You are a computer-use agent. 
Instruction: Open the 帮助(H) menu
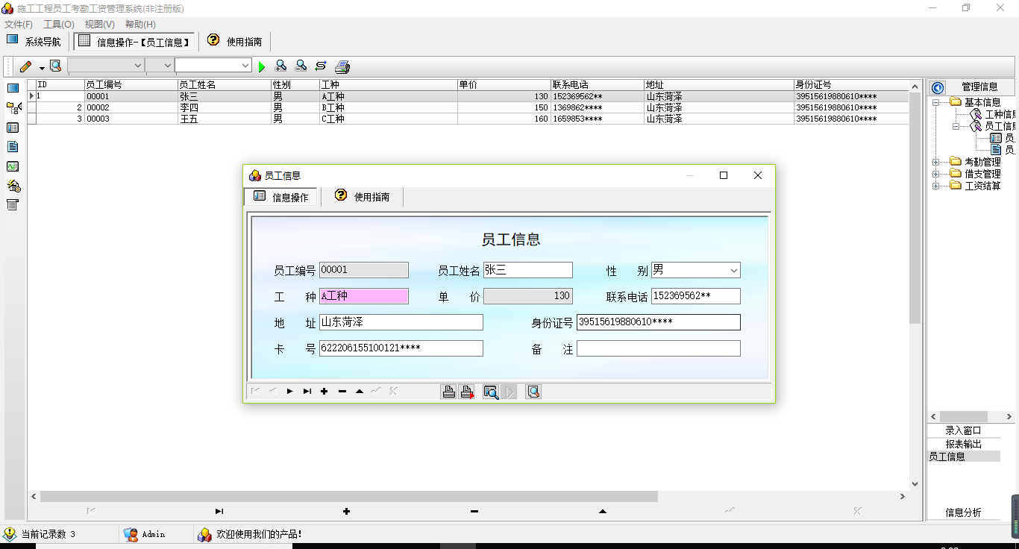(x=140, y=25)
